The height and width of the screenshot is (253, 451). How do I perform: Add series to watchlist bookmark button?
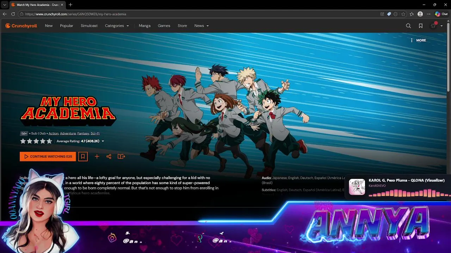tap(83, 156)
